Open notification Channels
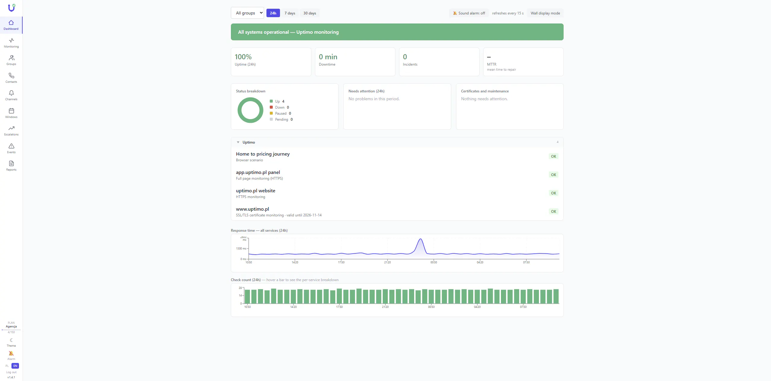This screenshot has width=771, height=381. (11, 95)
